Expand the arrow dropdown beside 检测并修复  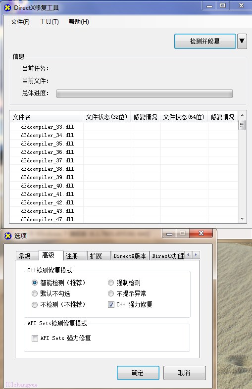(x=242, y=41)
